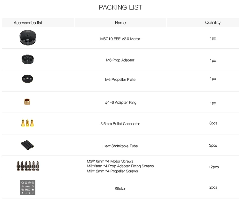Select the 12pcs quantity cell

pyautogui.click(x=214, y=167)
